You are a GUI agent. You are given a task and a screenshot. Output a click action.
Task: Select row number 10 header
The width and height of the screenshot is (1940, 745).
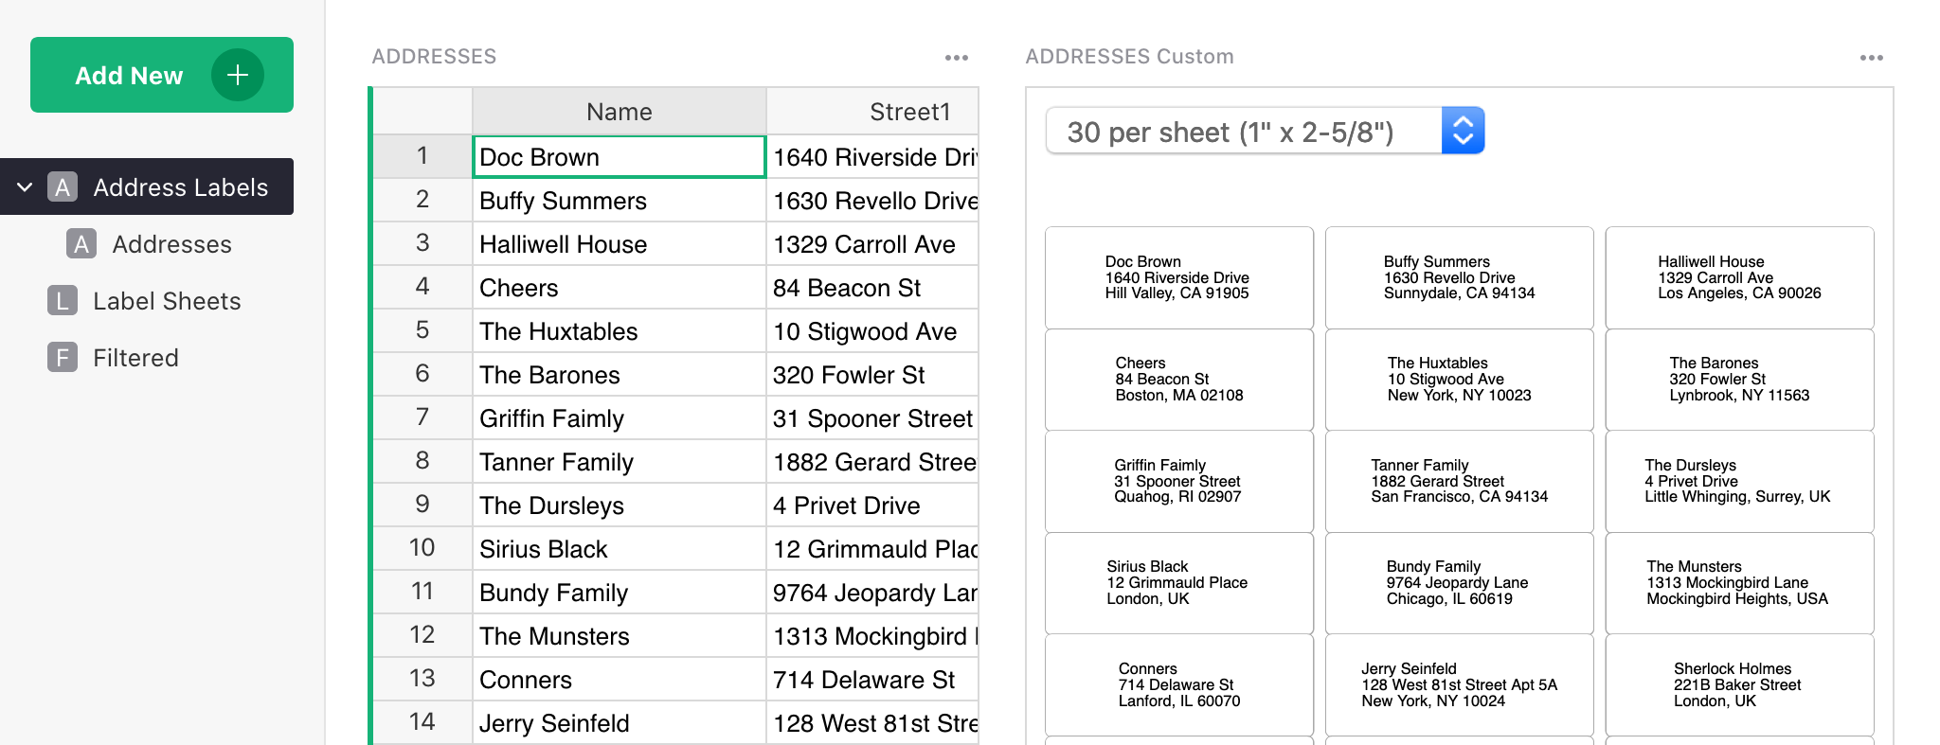coord(422,548)
